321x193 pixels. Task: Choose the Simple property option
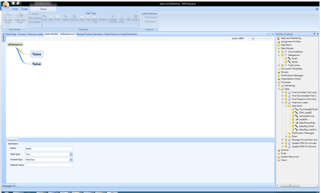[x=34, y=14]
